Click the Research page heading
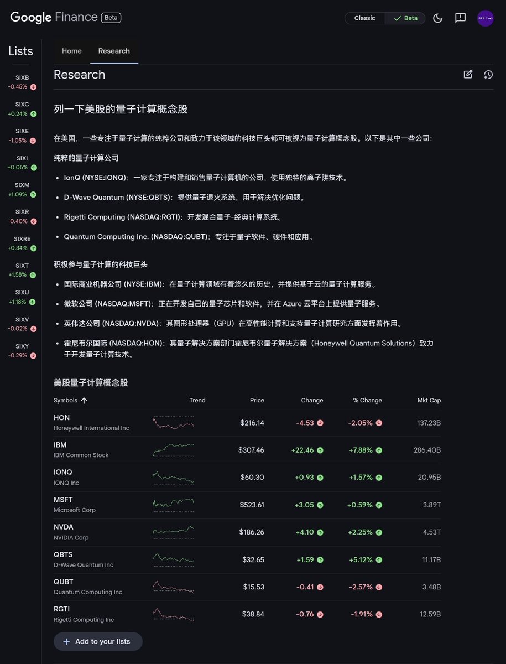 pyautogui.click(x=79, y=75)
